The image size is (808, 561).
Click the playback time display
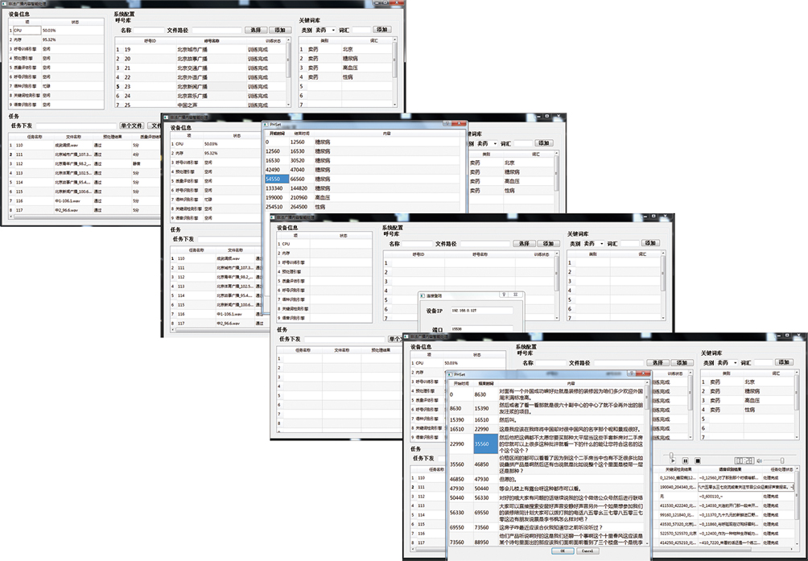(x=744, y=460)
